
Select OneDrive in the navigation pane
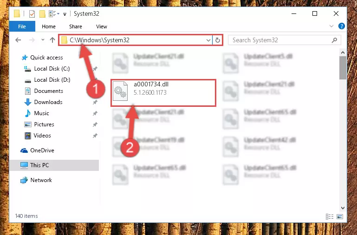(42, 150)
